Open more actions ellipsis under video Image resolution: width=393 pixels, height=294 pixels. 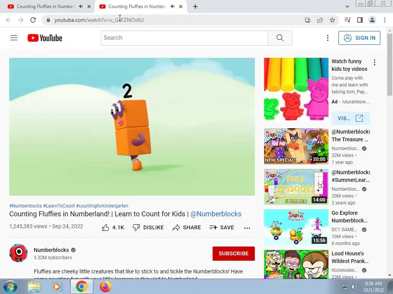point(247,228)
